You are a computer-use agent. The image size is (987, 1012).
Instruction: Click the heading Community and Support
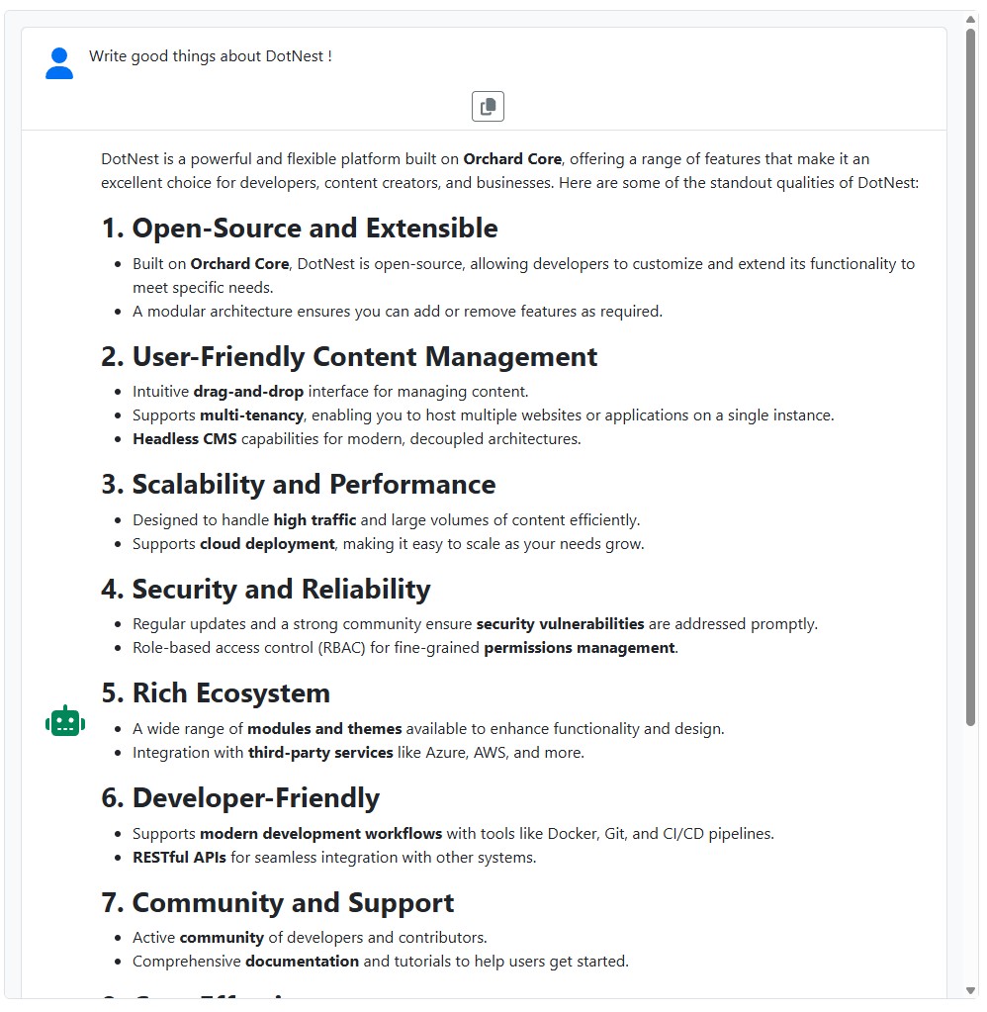(277, 902)
